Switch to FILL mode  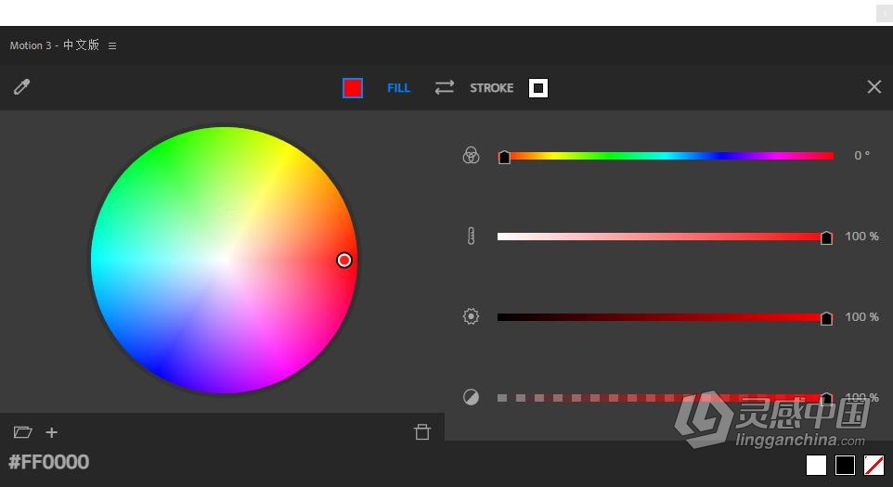(398, 88)
